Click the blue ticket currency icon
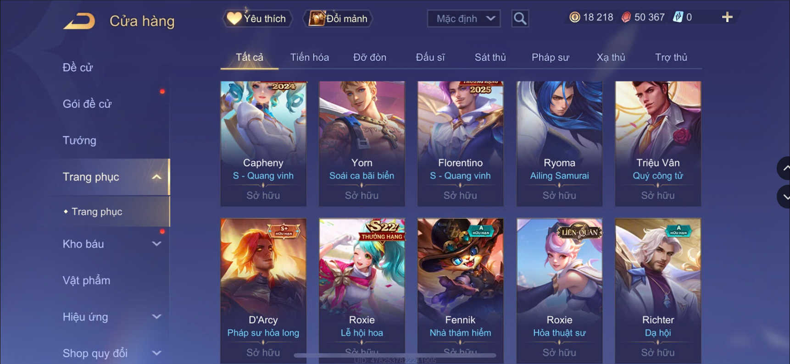 pos(678,17)
